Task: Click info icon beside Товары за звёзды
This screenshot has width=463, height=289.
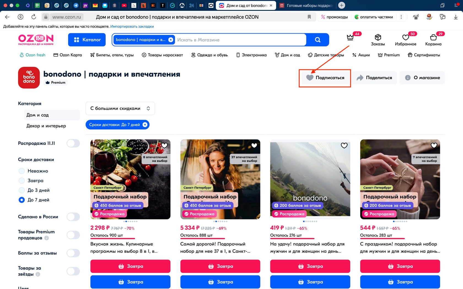Action: pos(38,274)
